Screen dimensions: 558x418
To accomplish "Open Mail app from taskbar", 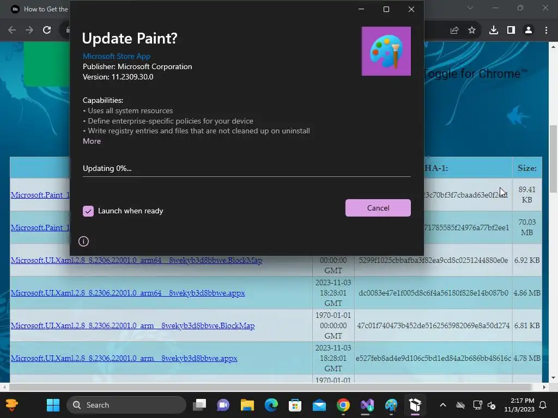I will click(319, 405).
